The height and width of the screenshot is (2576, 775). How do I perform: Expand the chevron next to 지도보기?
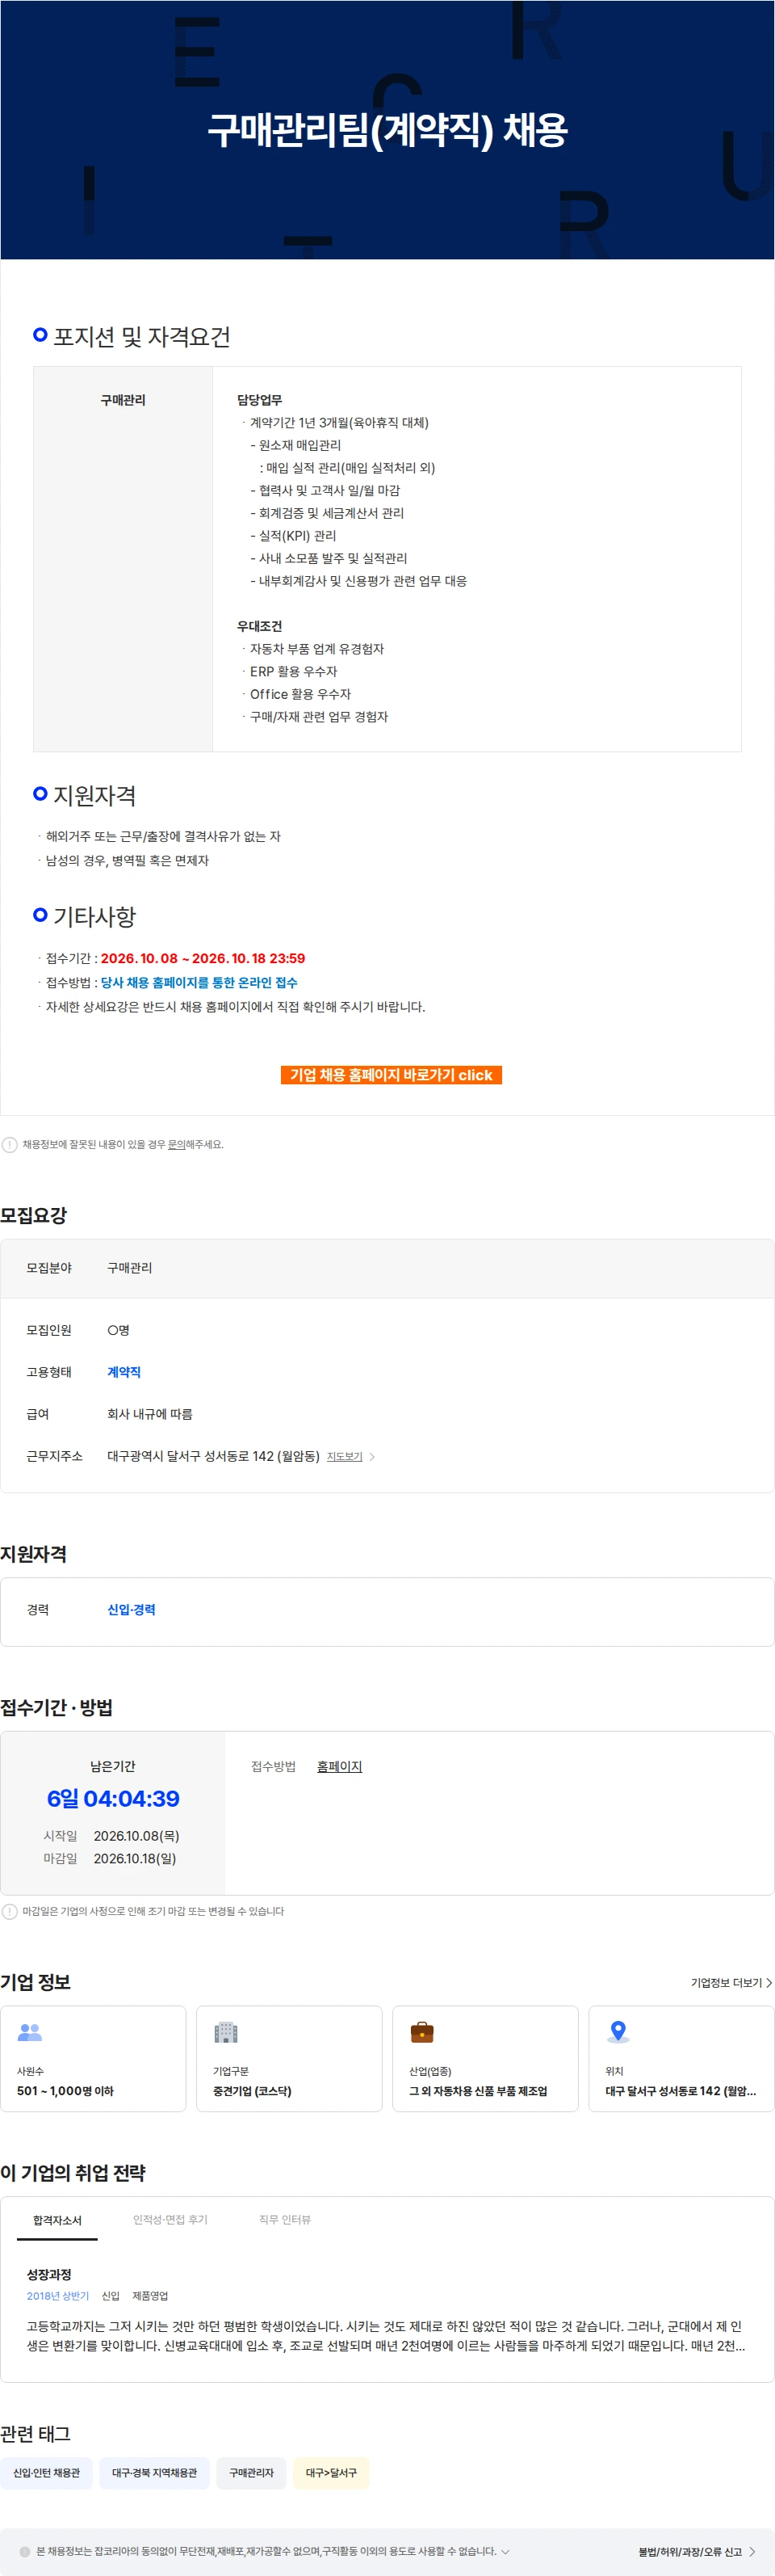tap(371, 1456)
